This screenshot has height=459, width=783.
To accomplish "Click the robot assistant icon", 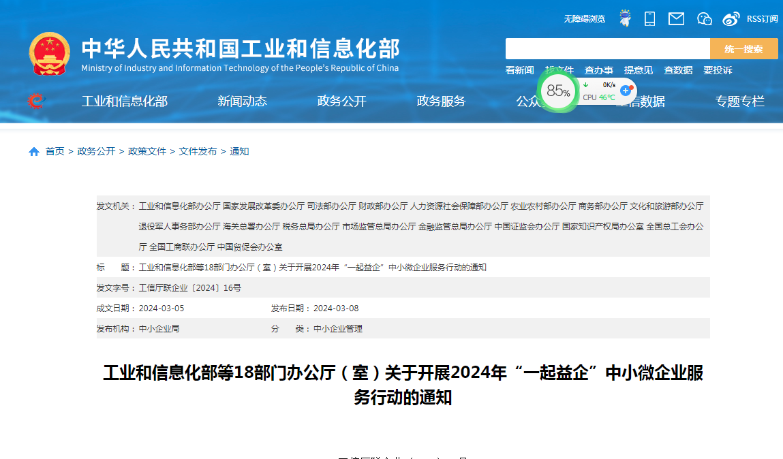I will click(625, 18).
